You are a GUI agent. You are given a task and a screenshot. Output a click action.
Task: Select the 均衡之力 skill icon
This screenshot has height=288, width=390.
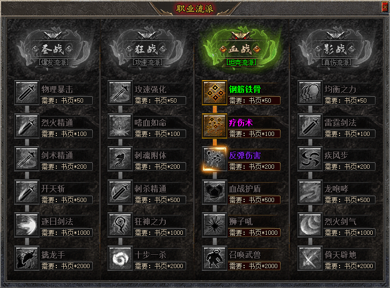point(310,92)
